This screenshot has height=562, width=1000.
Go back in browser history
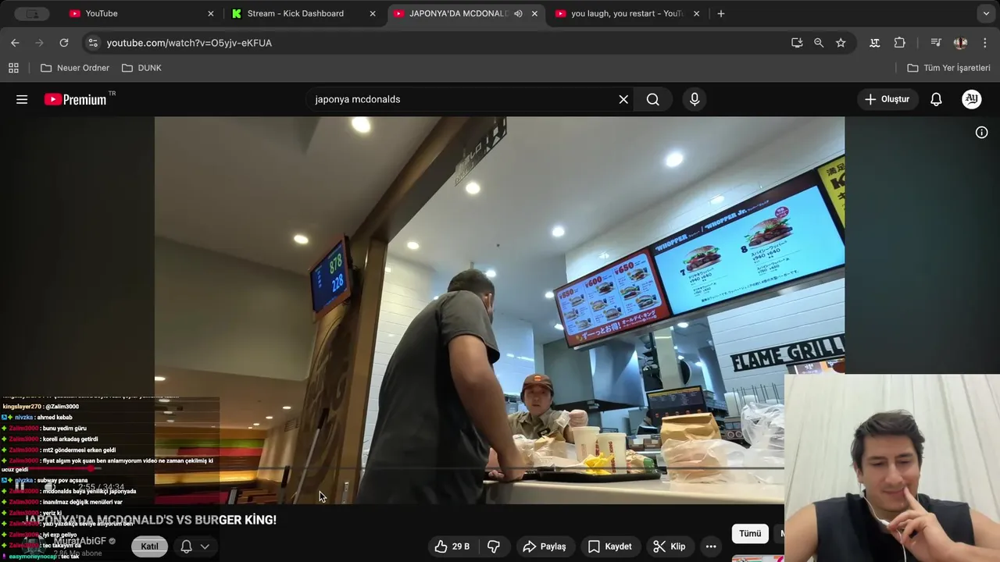(15, 43)
